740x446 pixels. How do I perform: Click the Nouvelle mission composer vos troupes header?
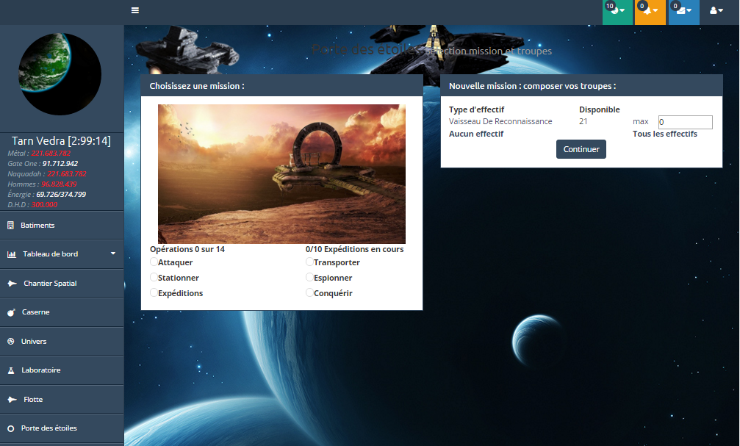click(581, 86)
